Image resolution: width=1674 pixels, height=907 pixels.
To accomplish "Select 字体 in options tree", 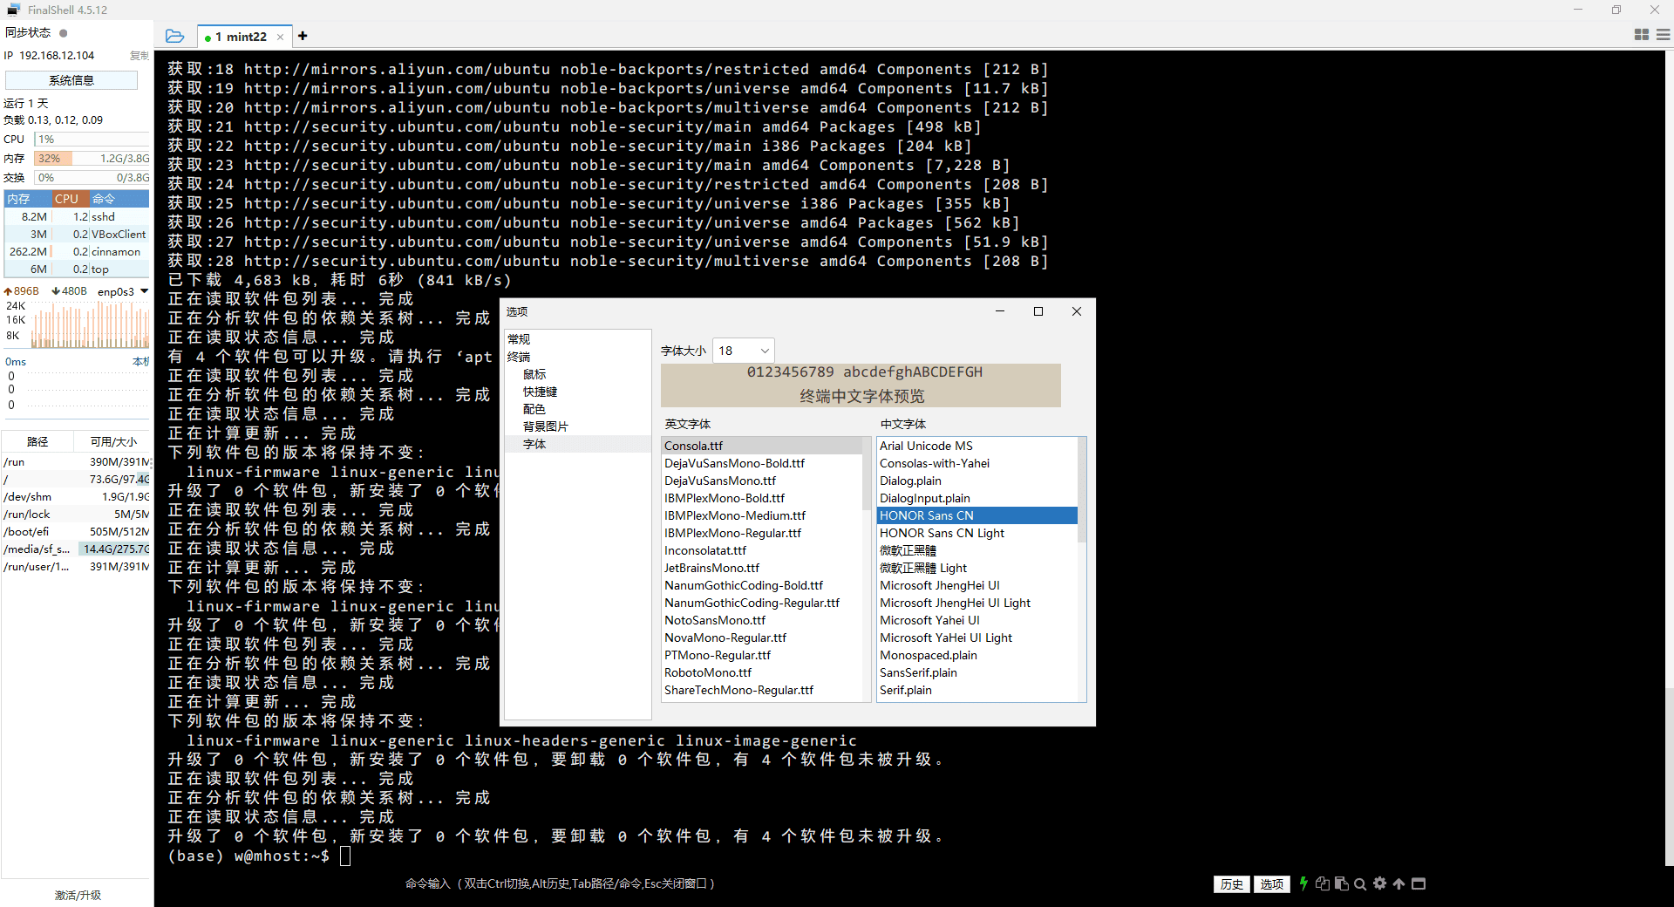I will point(534,444).
